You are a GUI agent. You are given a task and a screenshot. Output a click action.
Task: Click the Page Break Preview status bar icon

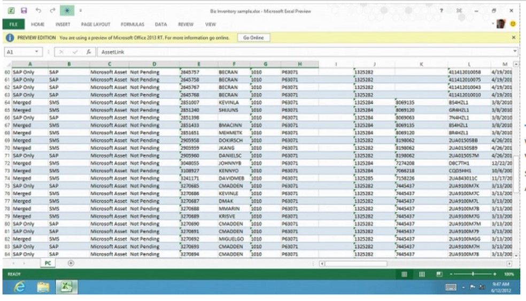[x=439, y=274]
